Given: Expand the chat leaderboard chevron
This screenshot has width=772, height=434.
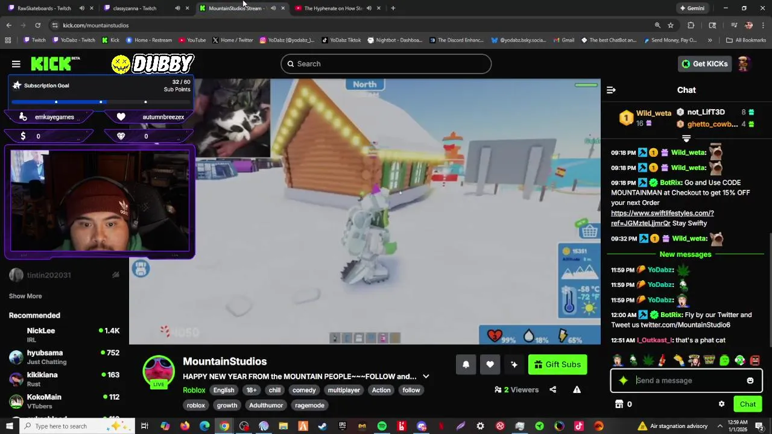Looking at the screenshot, I should (686, 139).
